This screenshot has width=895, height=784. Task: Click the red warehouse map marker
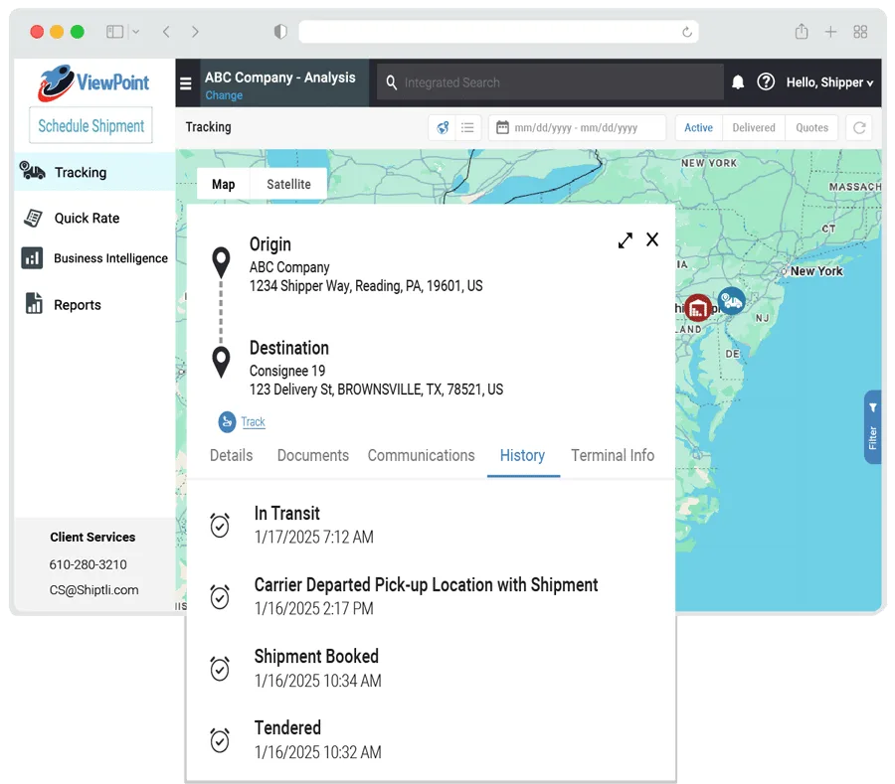697,308
